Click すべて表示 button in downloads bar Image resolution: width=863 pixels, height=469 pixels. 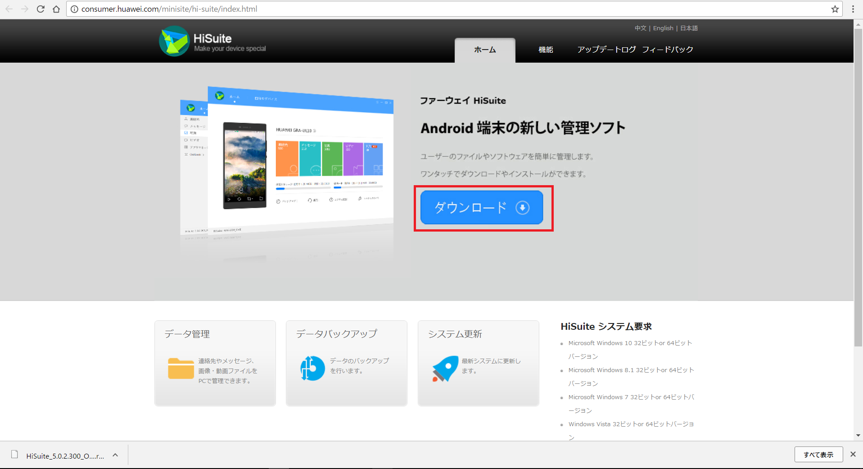tap(818, 455)
